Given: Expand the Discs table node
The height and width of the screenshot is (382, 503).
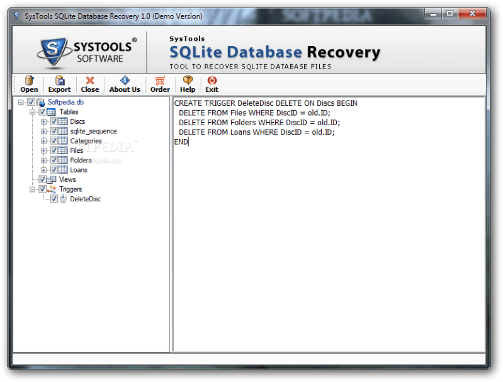Looking at the screenshot, I should click(44, 121).
